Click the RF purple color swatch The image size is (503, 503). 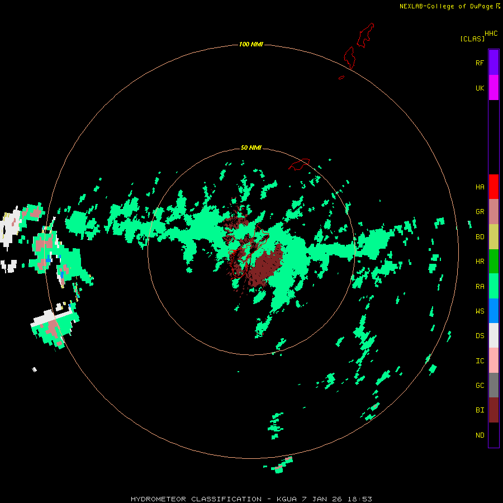(x=493, y=63)
